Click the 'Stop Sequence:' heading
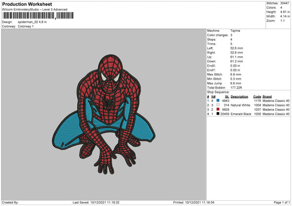Image resolution: width=292 pixels, height=206 pixels. 218,92
